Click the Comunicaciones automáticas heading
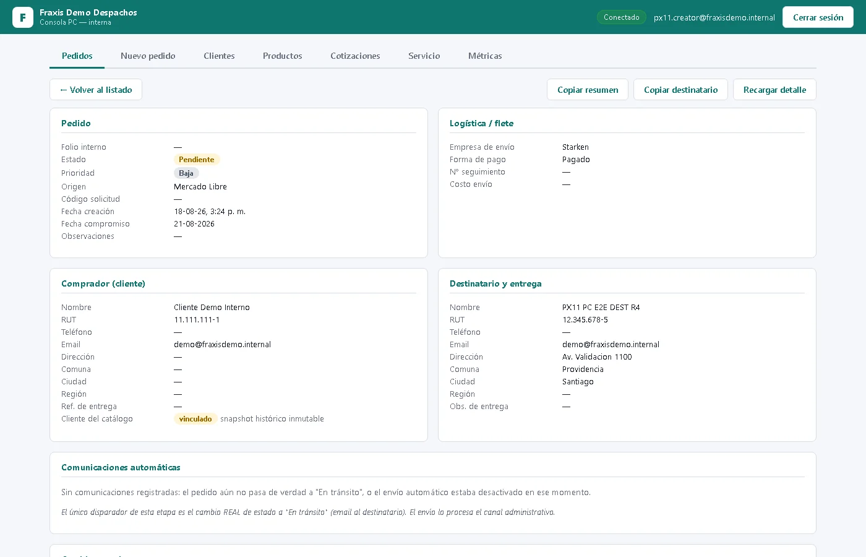This screenshot has width=866, height=557. (x=121, y=467)
